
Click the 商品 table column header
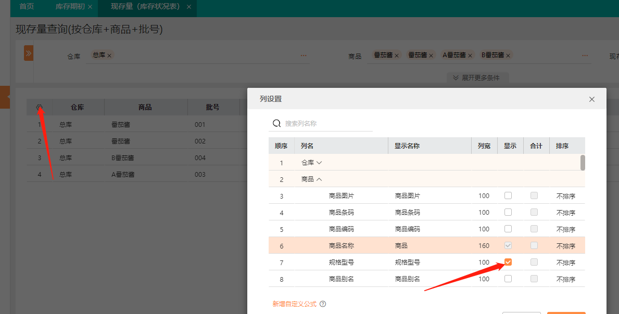pyautogui.click(x=145, y=107)
